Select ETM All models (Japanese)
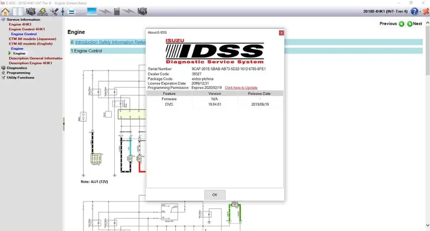This screenshot has width=430, height=231. [32, 39]
